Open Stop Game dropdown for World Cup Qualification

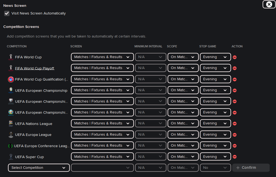215,79
